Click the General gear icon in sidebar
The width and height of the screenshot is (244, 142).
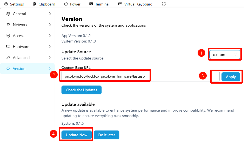pyautogui.click(x=8, y=14)
